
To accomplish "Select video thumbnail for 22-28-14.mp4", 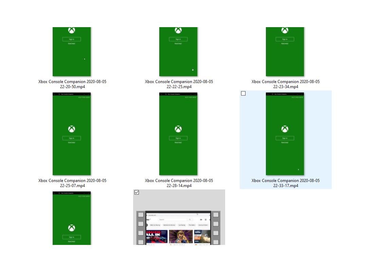I will coord(178,134).
